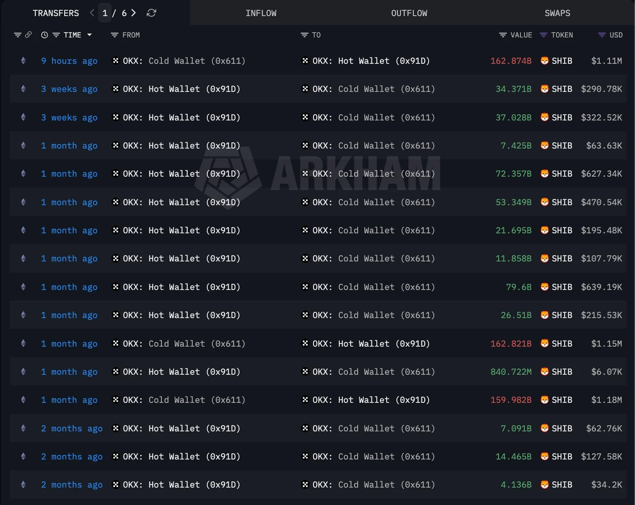Image resolution: width=635 pixels, height=505 pixels.
Task: Switch to the INFLOW tab
Action: [261, 13]
